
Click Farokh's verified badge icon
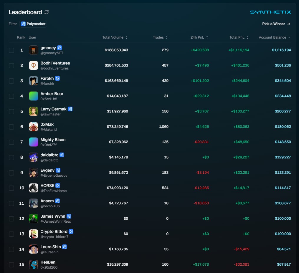(x=57, y=78)
